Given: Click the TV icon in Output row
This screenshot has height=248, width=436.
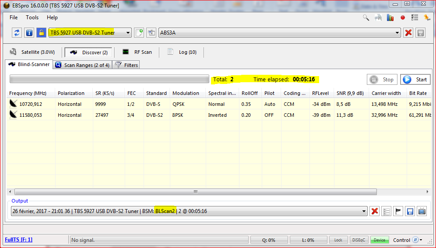Looking at the screenshot, I should click(422, 211).
